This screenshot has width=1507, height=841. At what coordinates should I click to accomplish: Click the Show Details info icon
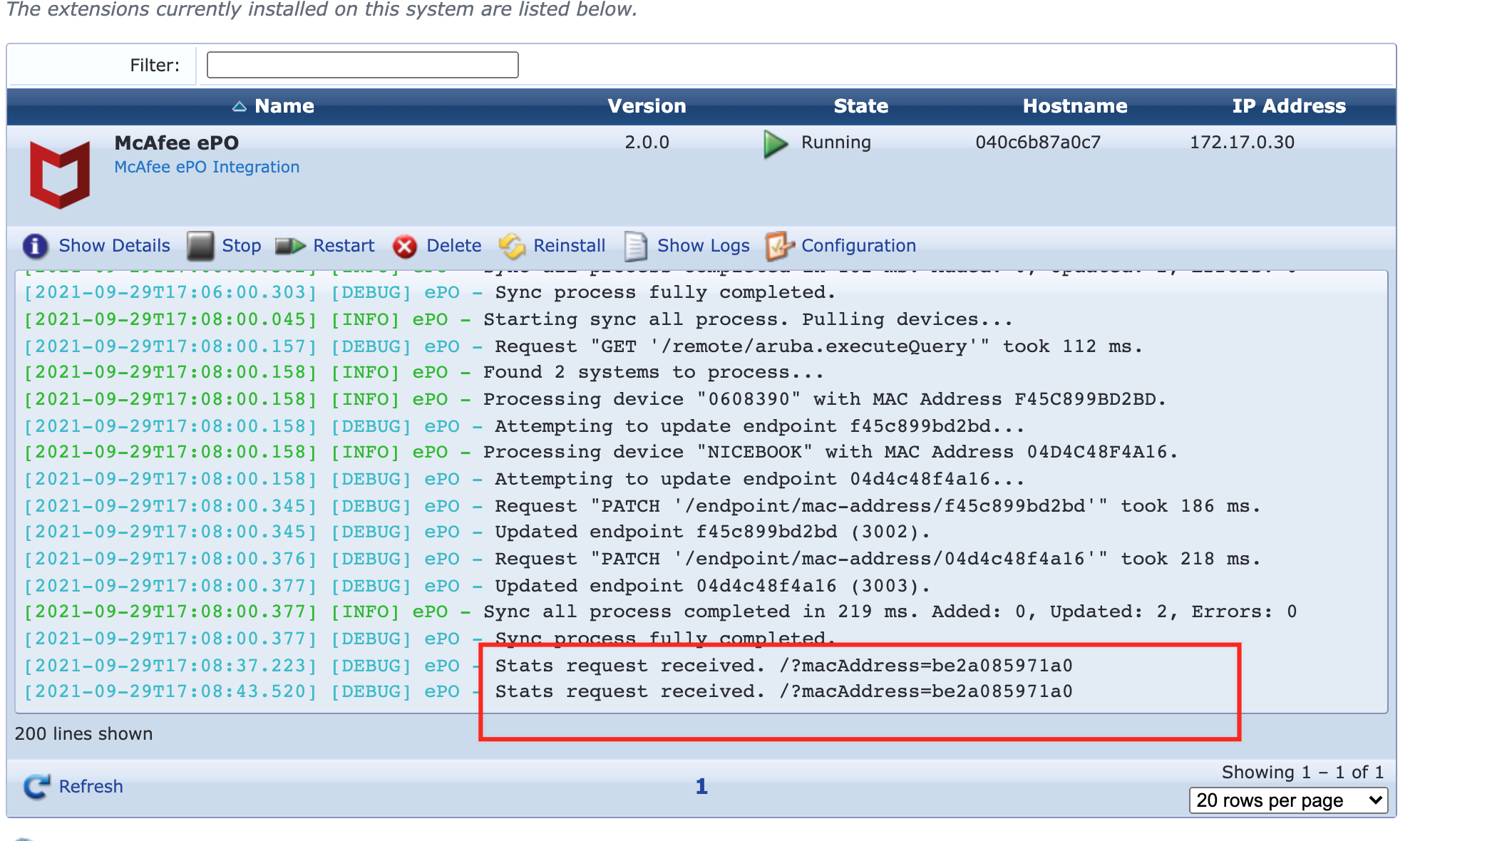pyautogui.click(x=35, y=246)
